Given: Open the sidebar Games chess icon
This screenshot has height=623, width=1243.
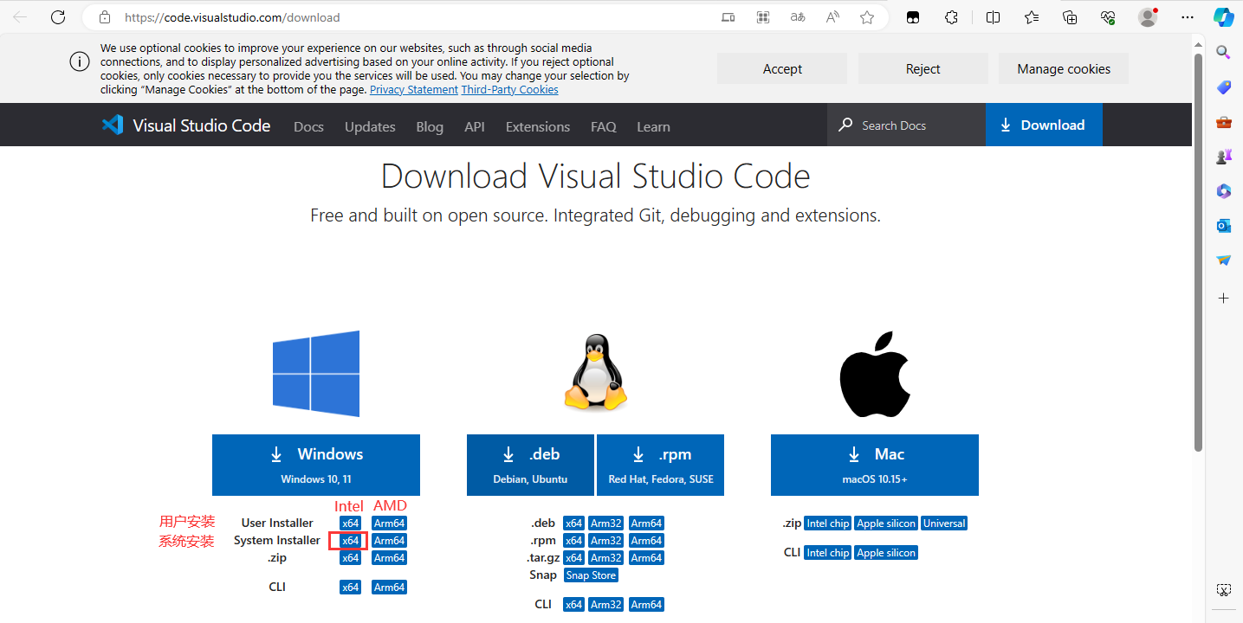Looking at the screenshot, I should click(x=1224, y=157).
